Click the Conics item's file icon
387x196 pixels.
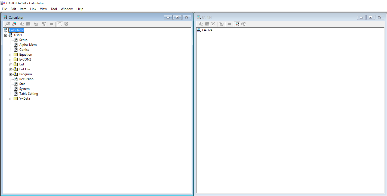pyautogui.click(x=16, y=50)
